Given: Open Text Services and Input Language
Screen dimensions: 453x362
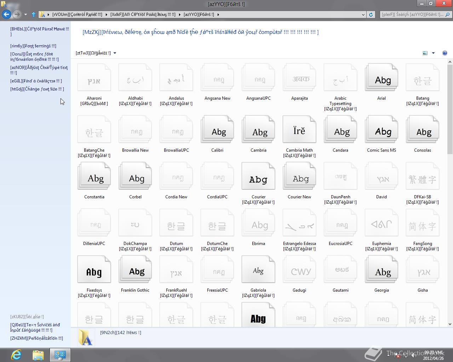Looking at the screenshot, I should [x=35, y=327].
